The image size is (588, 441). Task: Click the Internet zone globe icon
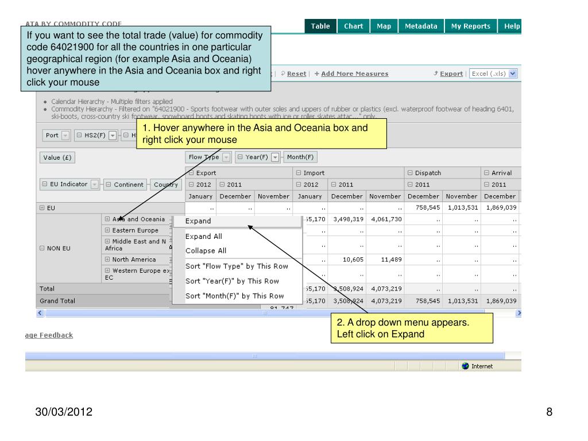coord(465,366)
